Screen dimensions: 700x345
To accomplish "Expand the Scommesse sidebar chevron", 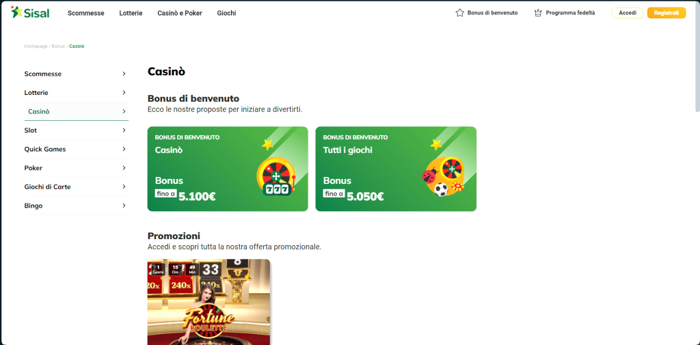I will [124, 74].
